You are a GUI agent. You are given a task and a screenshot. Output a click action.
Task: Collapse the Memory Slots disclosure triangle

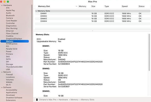[36, 11]
